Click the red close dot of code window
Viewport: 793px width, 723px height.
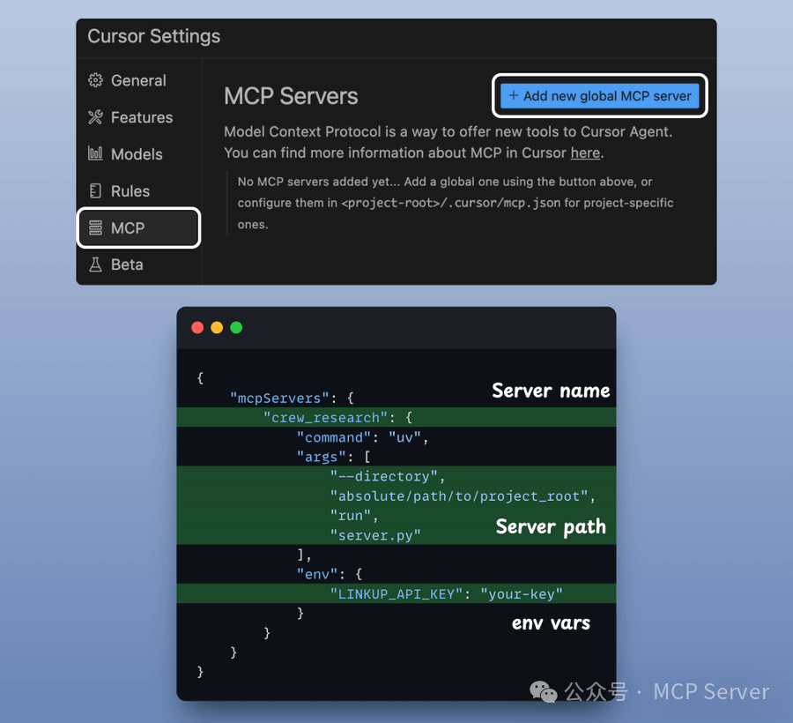(197, 327)
